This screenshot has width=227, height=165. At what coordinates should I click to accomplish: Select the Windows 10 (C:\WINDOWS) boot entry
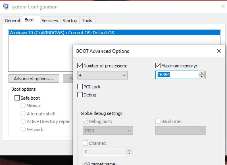pyautogui.click(x=115, y=33)
